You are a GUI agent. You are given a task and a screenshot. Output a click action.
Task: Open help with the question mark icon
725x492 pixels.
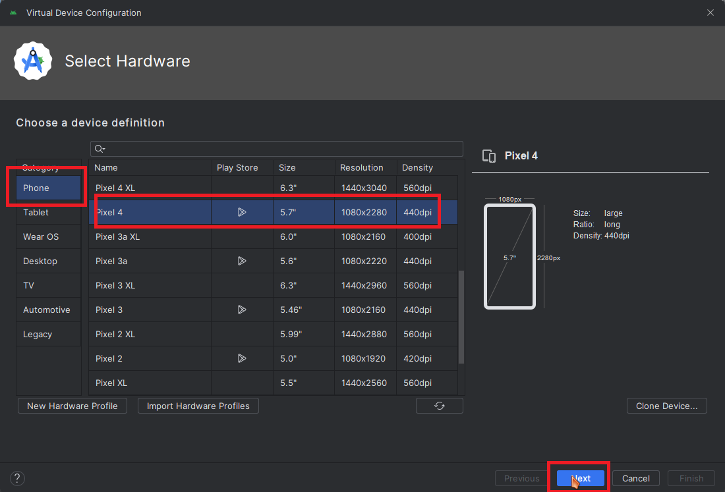pyautogui.click(x=17, y=478)
